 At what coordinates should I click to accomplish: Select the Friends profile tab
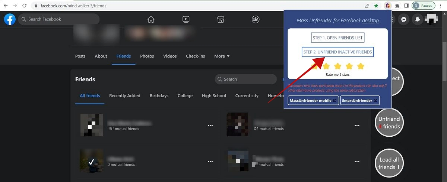pyautogui.click(x=124, y=56)
